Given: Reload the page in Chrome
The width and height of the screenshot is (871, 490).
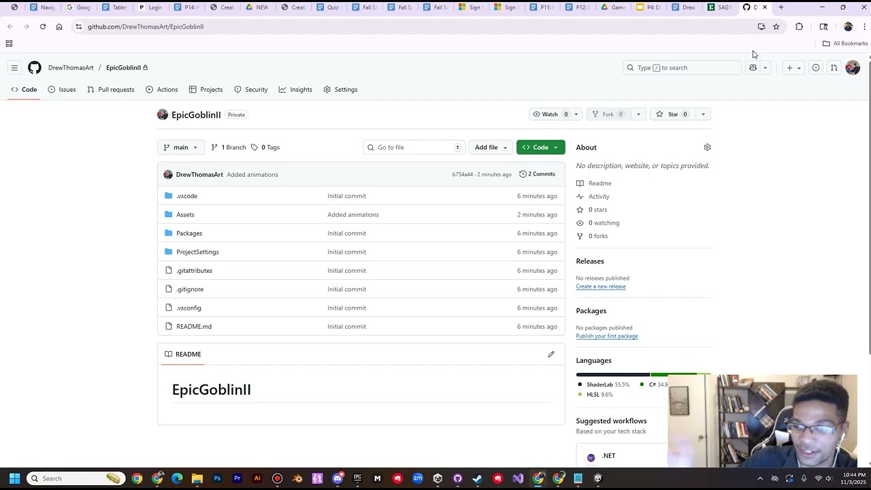Looking at the screenshot, I should (x=42, y=27).
